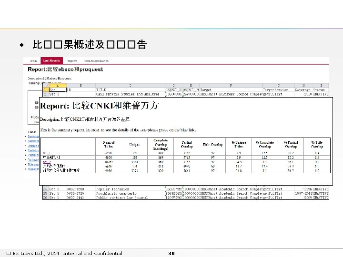Open the Full overlap file link

(33, 160)
